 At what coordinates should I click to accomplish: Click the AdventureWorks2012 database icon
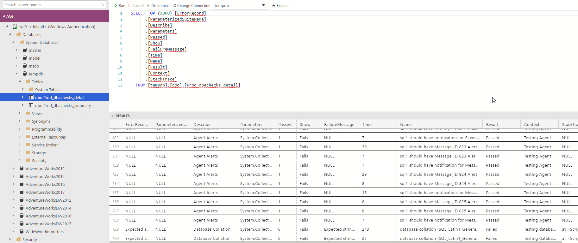(22, 168)
